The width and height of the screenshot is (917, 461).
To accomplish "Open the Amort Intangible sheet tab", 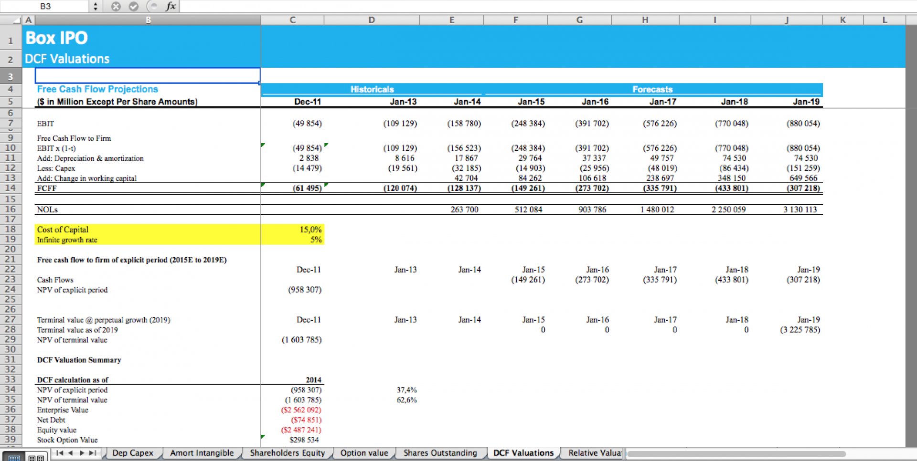I will (x=202, y=453).
